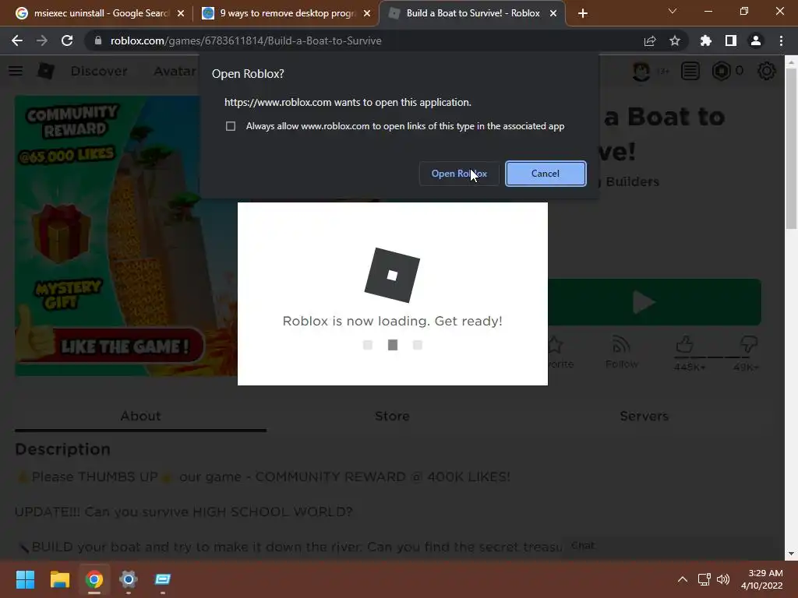The height and width of the screenshot is (598, 798).
Task: Open a new browser tab
Action: 583,13
